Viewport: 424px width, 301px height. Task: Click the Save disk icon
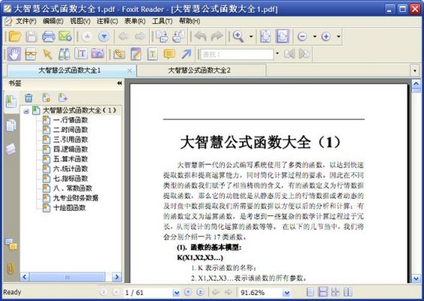coord(31,36)
